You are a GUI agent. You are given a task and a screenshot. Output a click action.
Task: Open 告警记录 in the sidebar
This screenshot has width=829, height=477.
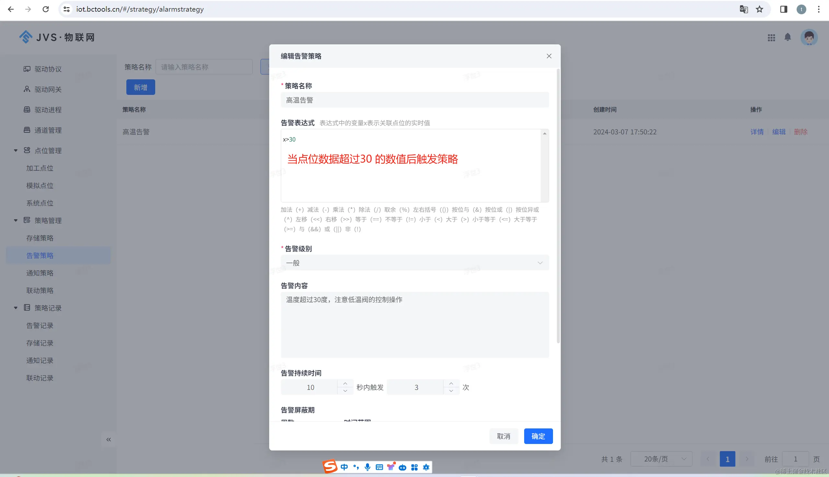click(40, 325)
